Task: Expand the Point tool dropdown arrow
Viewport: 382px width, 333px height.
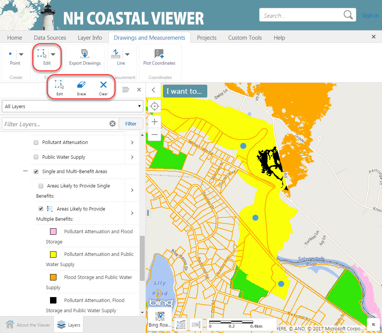Action: 21,54
